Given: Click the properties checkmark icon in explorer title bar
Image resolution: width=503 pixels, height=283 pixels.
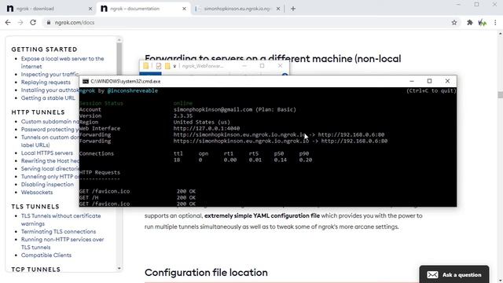Looking at the screenshot, I should [x=159, y=66].
